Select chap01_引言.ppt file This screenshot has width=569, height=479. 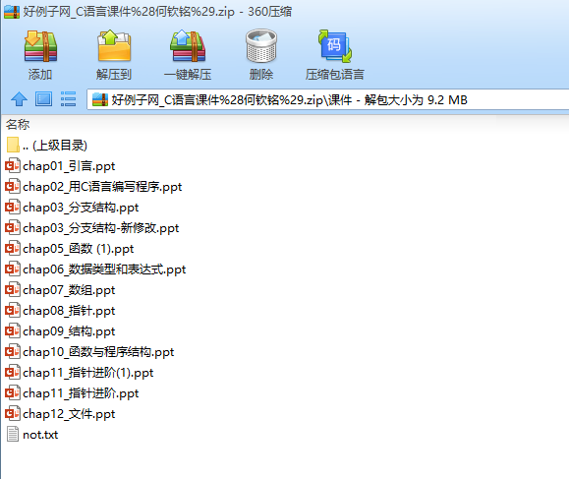pyautogui.click(x=60, y=166)
